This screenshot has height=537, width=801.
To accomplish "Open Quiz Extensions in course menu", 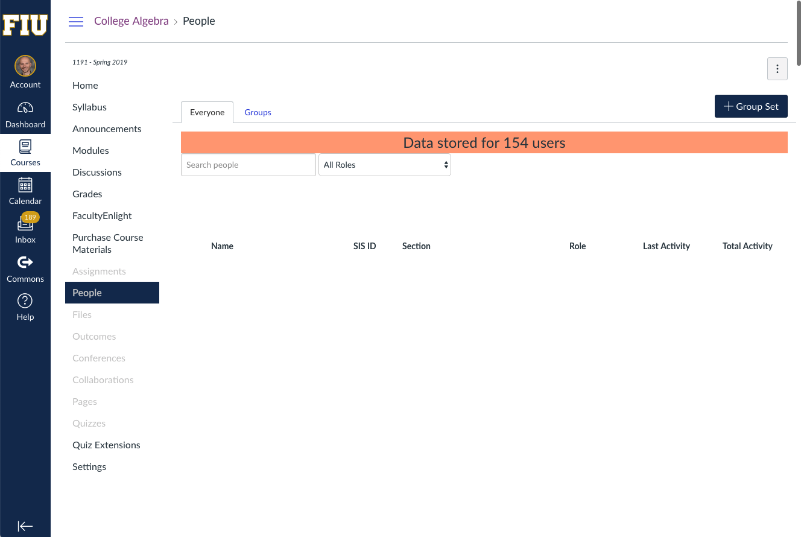I will [106, 445].
